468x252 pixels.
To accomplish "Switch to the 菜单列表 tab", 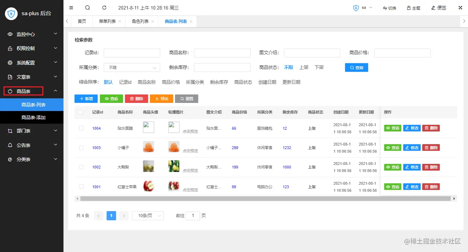I will point(107,21).
